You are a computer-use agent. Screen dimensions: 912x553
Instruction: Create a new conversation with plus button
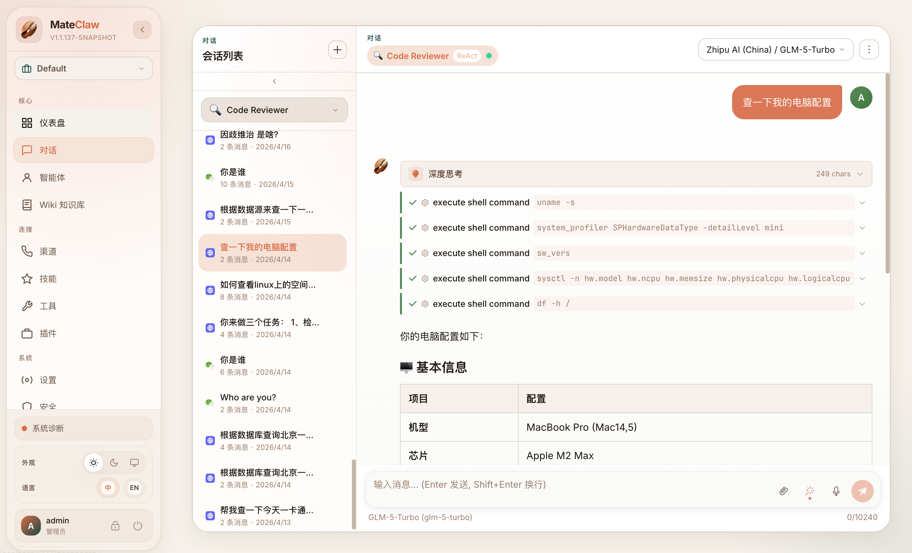337,50
